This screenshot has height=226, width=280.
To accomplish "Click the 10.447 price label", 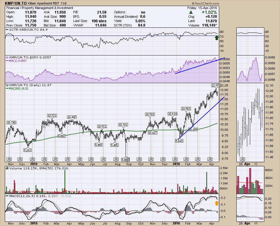I will tap(72, 117).
